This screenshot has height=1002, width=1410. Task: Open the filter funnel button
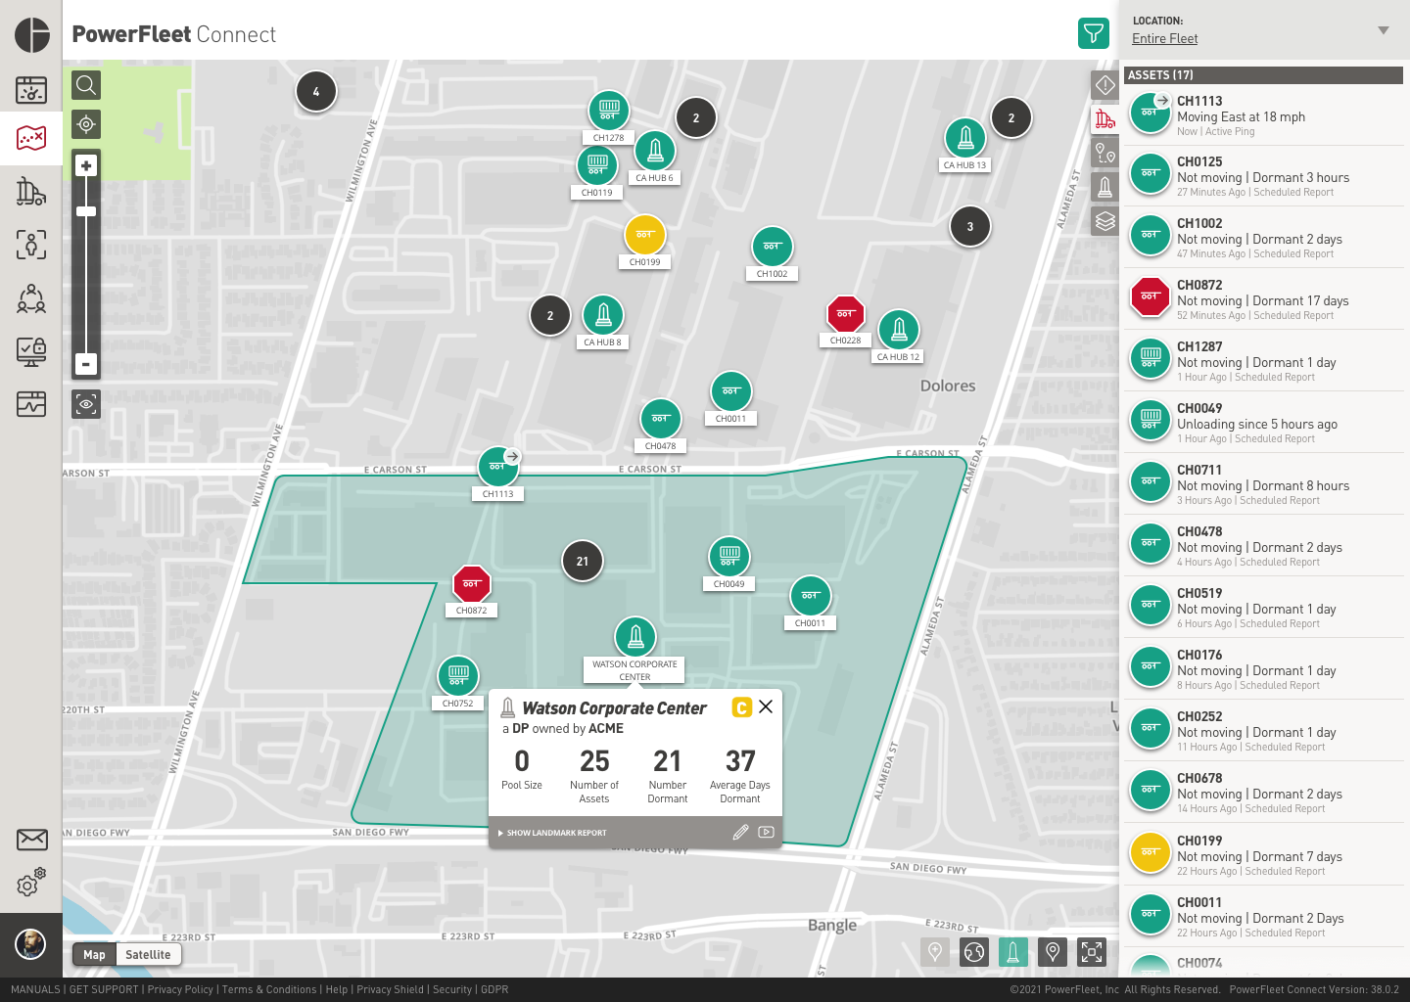pyautogui.click(x=1094, y=33)
